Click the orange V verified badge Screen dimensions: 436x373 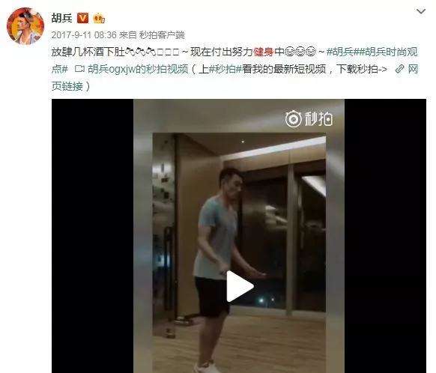[82, 18]
